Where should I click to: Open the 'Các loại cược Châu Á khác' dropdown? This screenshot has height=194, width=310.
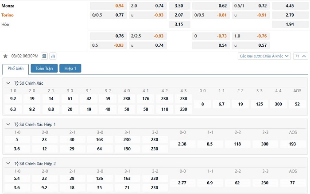click(x=264, y=56)
